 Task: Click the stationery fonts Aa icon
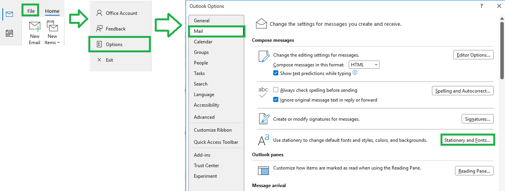click(x=264, y=139)
